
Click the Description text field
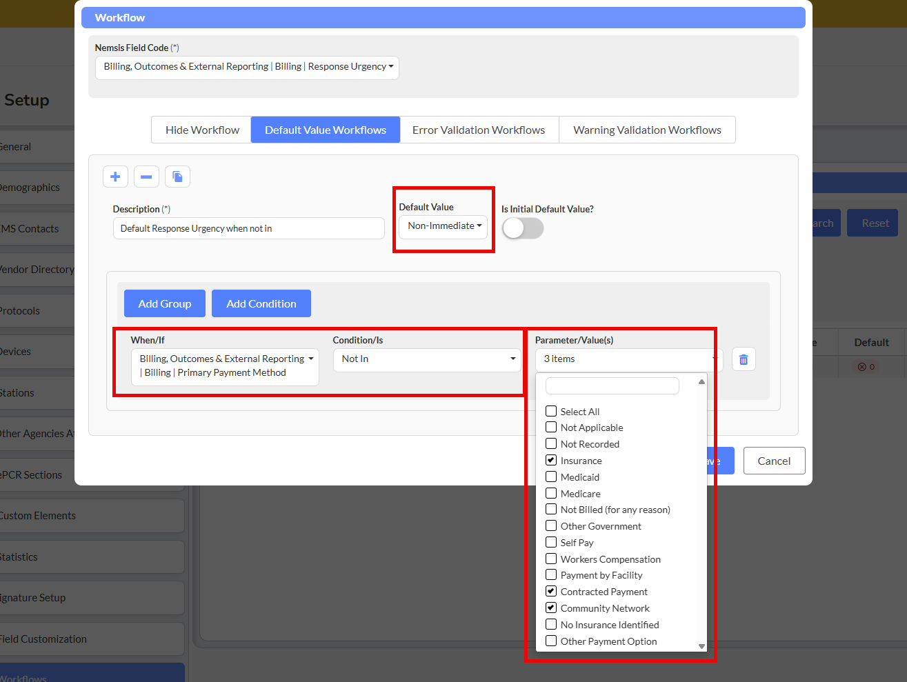click(248, 228)
